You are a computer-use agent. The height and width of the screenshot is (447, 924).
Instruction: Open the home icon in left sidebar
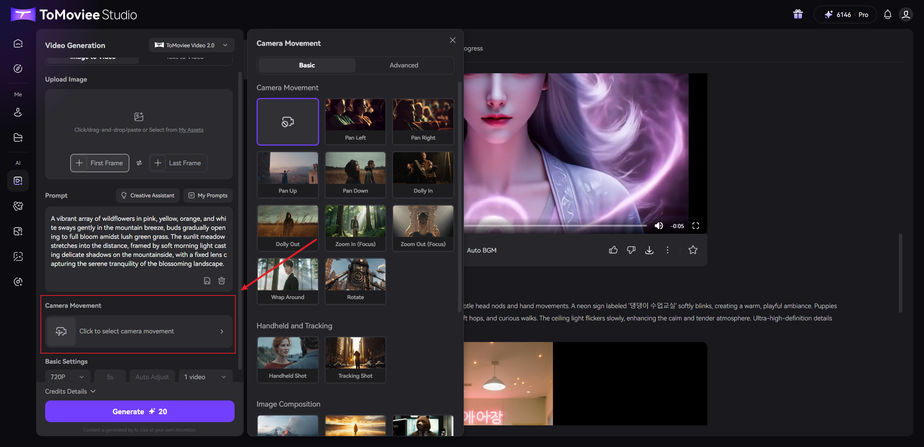tap(18, 44)
